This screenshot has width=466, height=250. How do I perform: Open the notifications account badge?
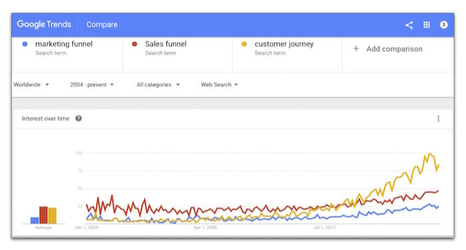444,25
